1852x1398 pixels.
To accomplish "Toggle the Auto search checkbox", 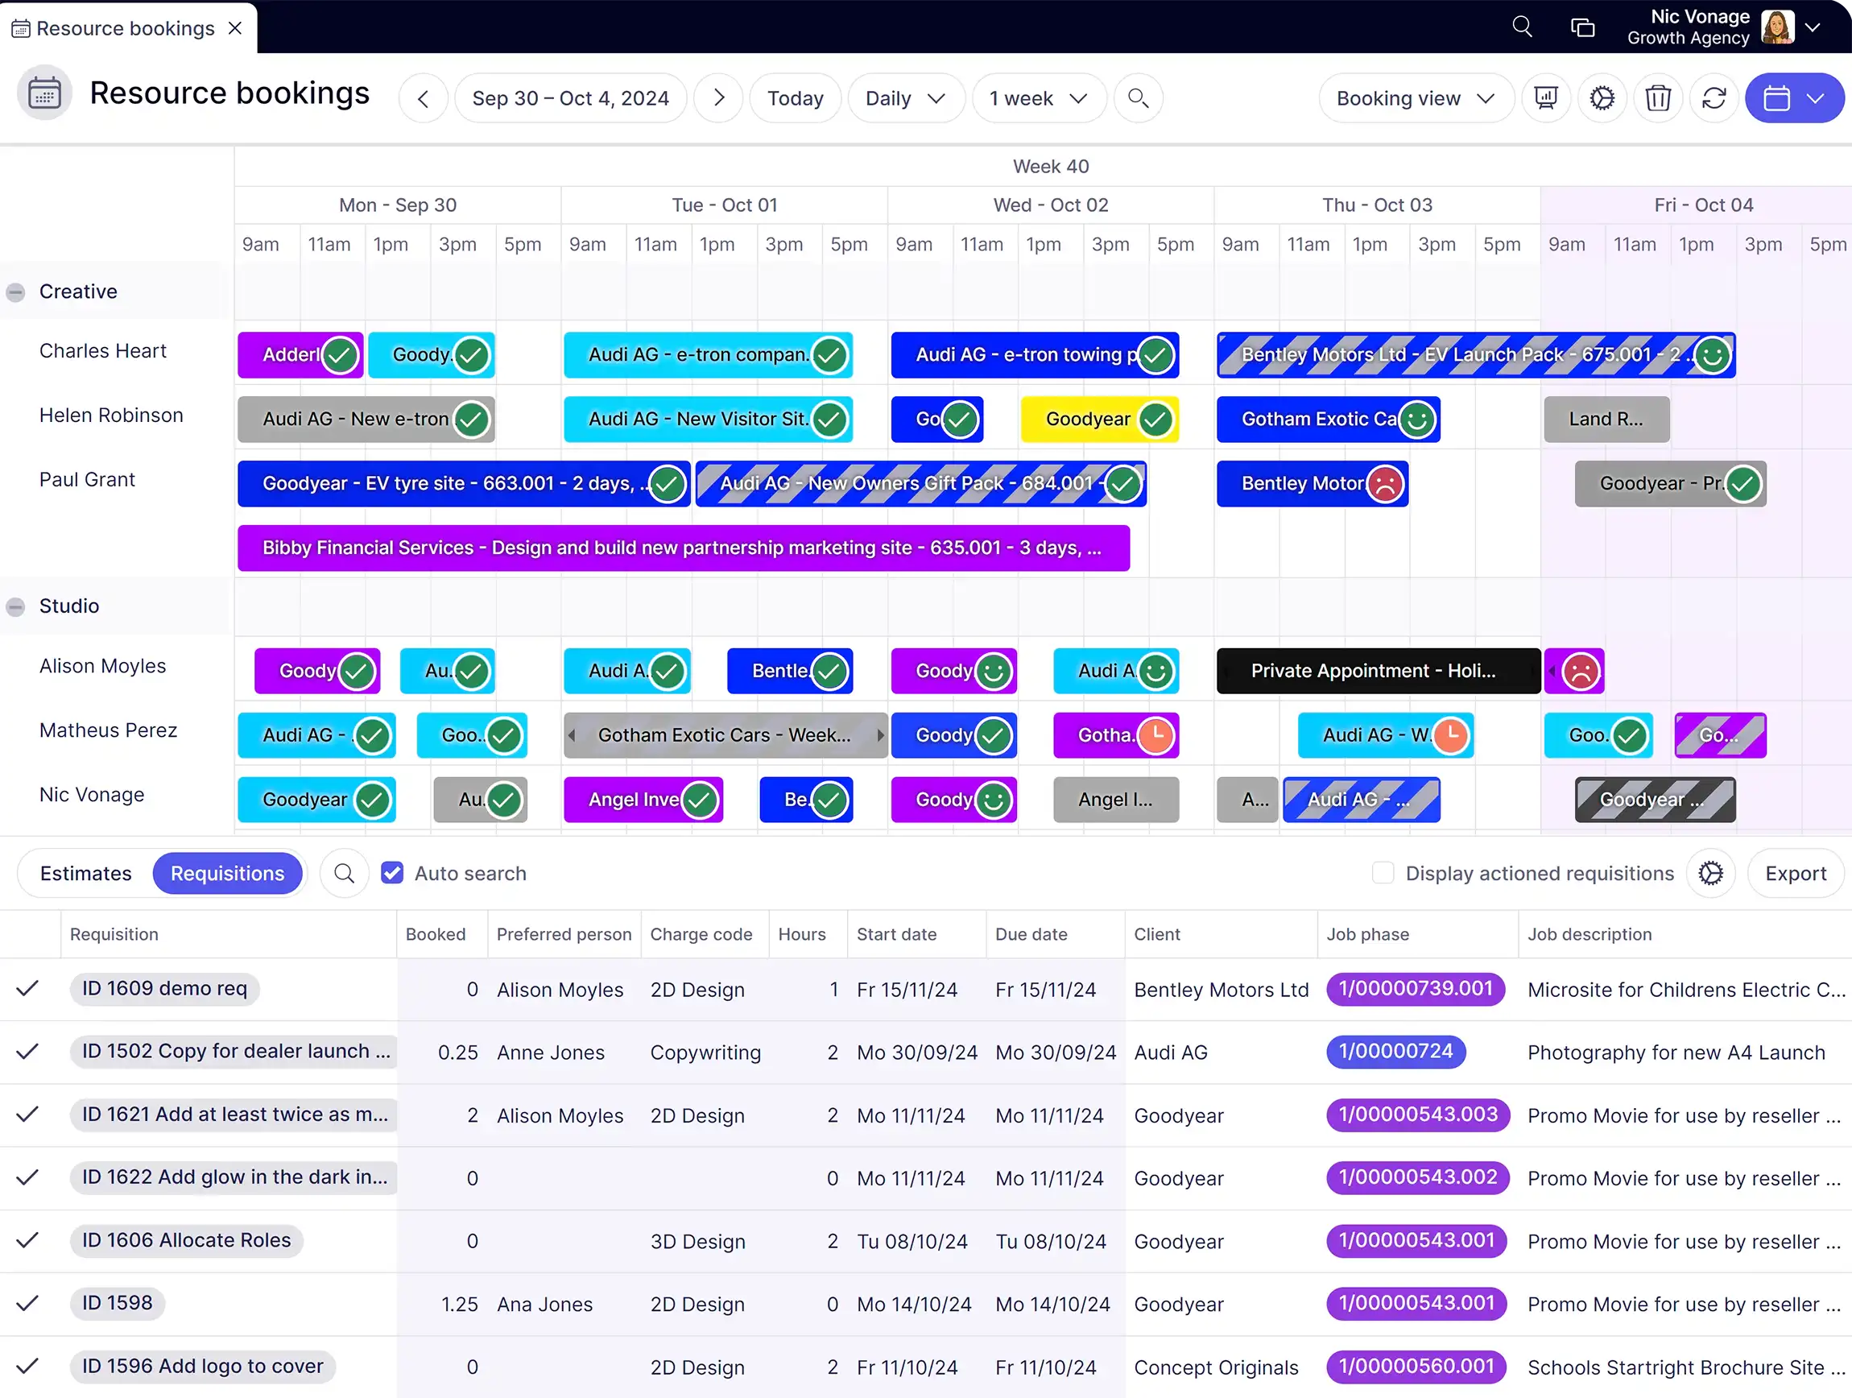I will pos(392,873).
